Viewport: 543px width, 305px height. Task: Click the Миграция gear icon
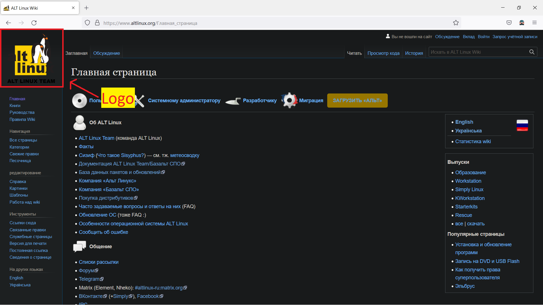pyautogui.click(x=289, y=100)
